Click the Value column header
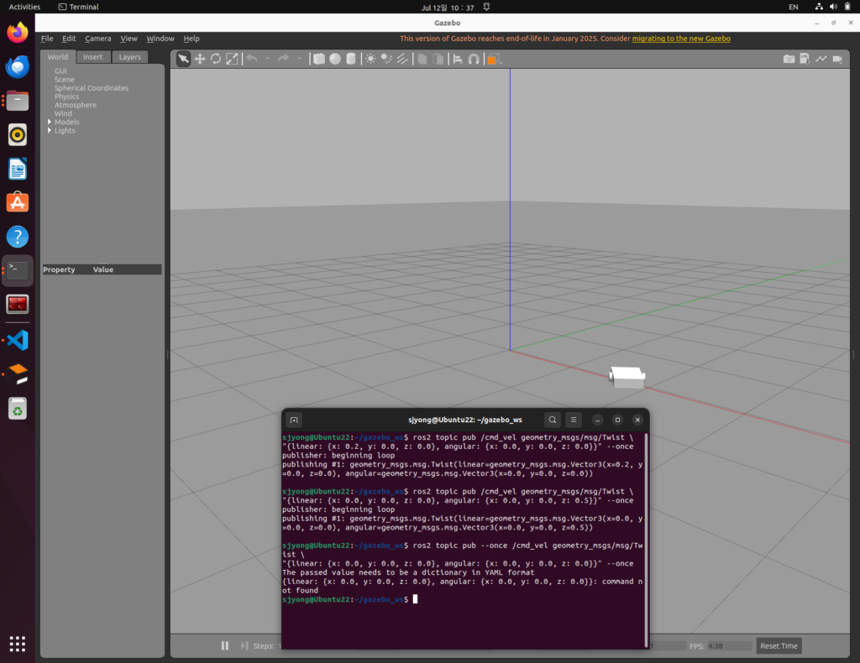Image resolution: width=860 pixels, height=663 pixels. click(x=103, y=269)
